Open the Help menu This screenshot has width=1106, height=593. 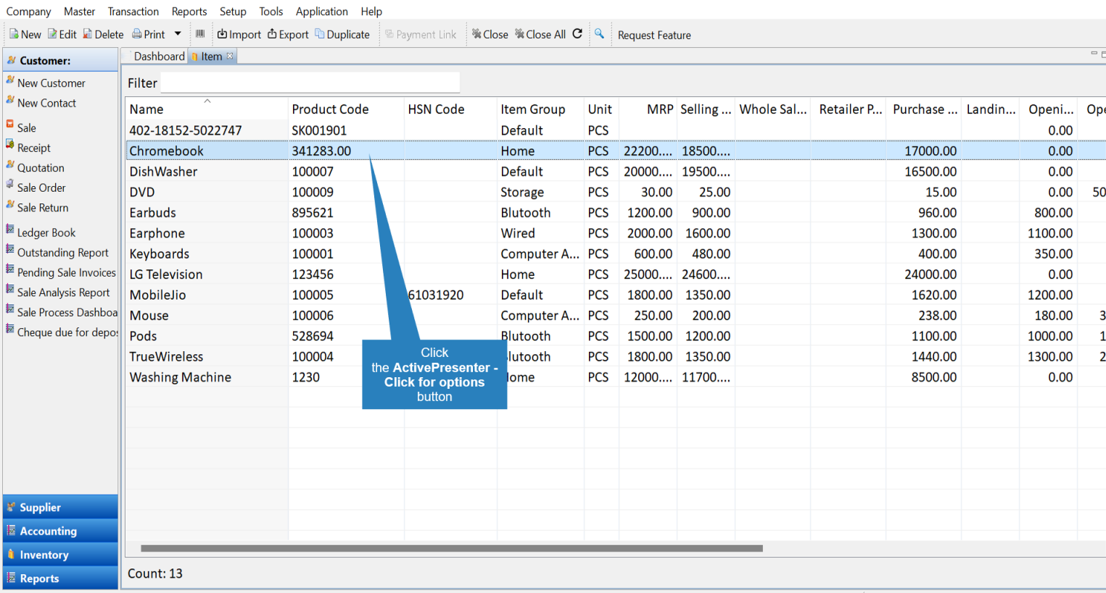tap(371, 12)
